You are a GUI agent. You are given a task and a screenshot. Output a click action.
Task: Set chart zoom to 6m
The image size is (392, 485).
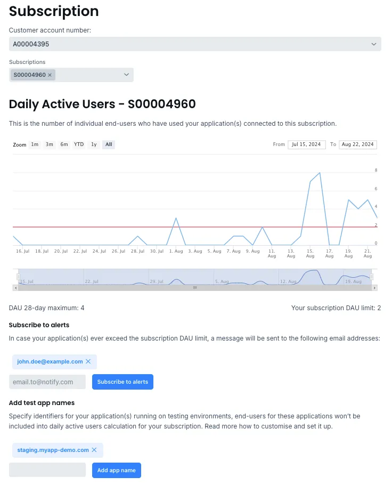click(x=64, y=144)
